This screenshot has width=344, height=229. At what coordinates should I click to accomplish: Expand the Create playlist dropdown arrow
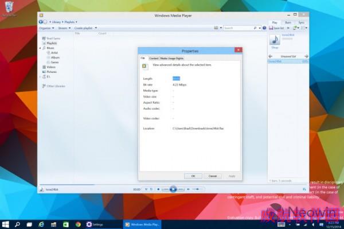coord(96,28)
